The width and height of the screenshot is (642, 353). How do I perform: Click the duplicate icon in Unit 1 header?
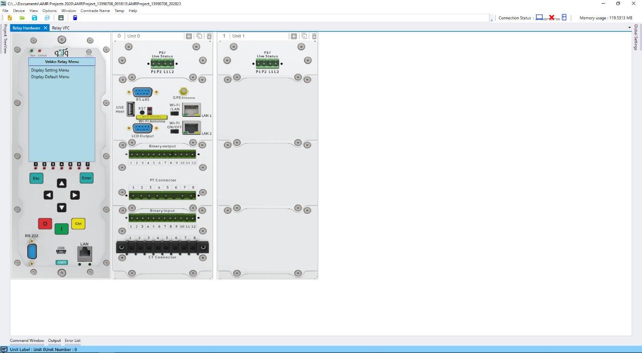tap(304, 36)
